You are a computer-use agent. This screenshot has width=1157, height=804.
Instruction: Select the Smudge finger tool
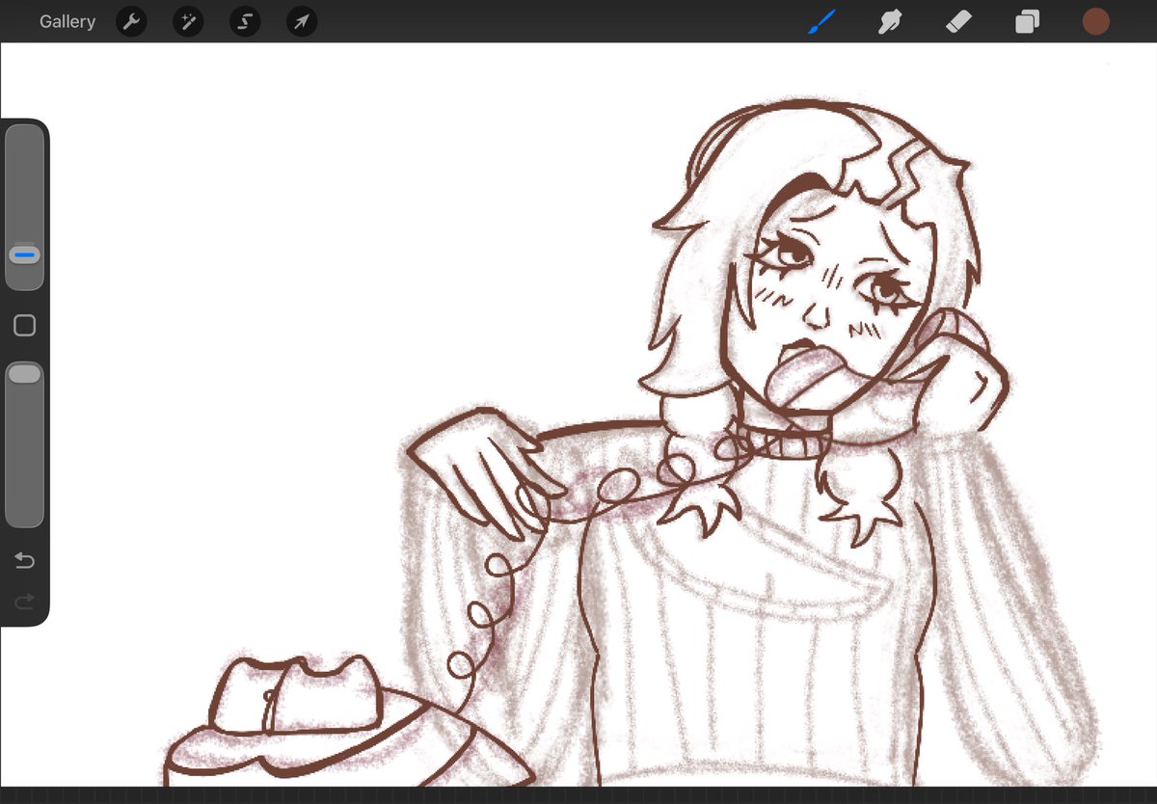(x=890, y=21)
